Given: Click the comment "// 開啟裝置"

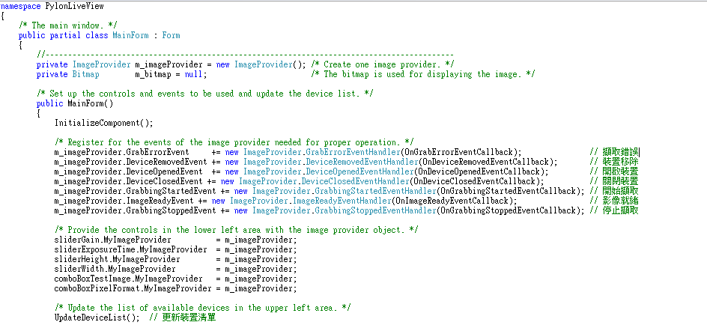Looking at the screenshot, I should (x=613, y=171).
